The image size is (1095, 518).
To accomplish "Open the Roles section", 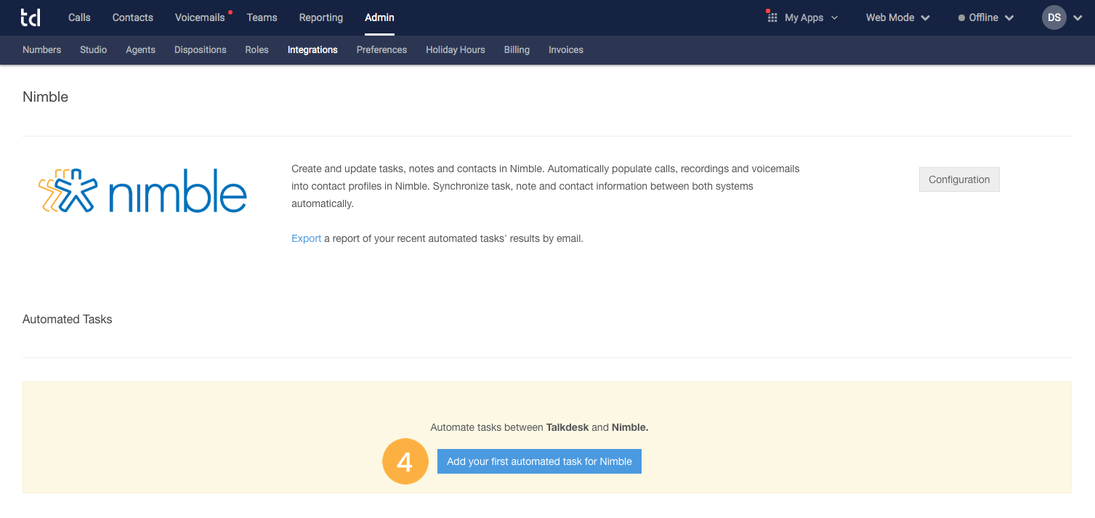I will click(x=257, y=50).
